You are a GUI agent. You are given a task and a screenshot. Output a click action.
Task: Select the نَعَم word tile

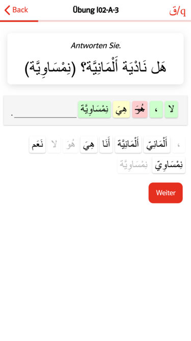[x=38, y=145]
